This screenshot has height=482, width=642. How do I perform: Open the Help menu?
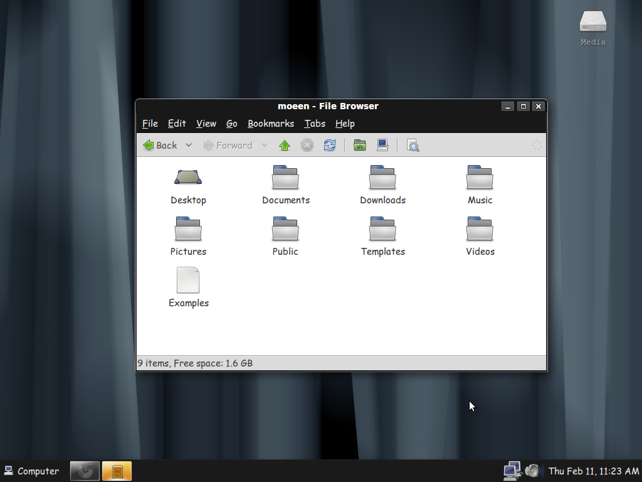[345, 124]
